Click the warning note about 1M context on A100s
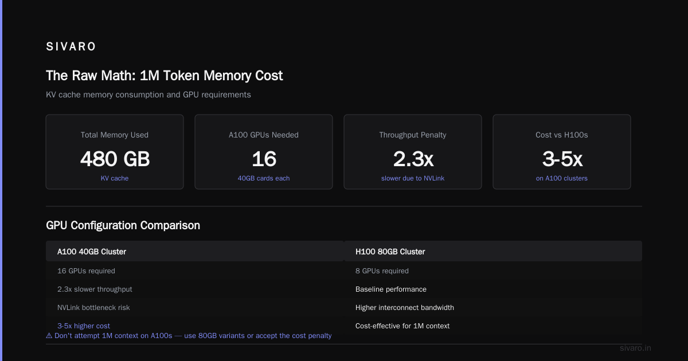 (189, 336)
